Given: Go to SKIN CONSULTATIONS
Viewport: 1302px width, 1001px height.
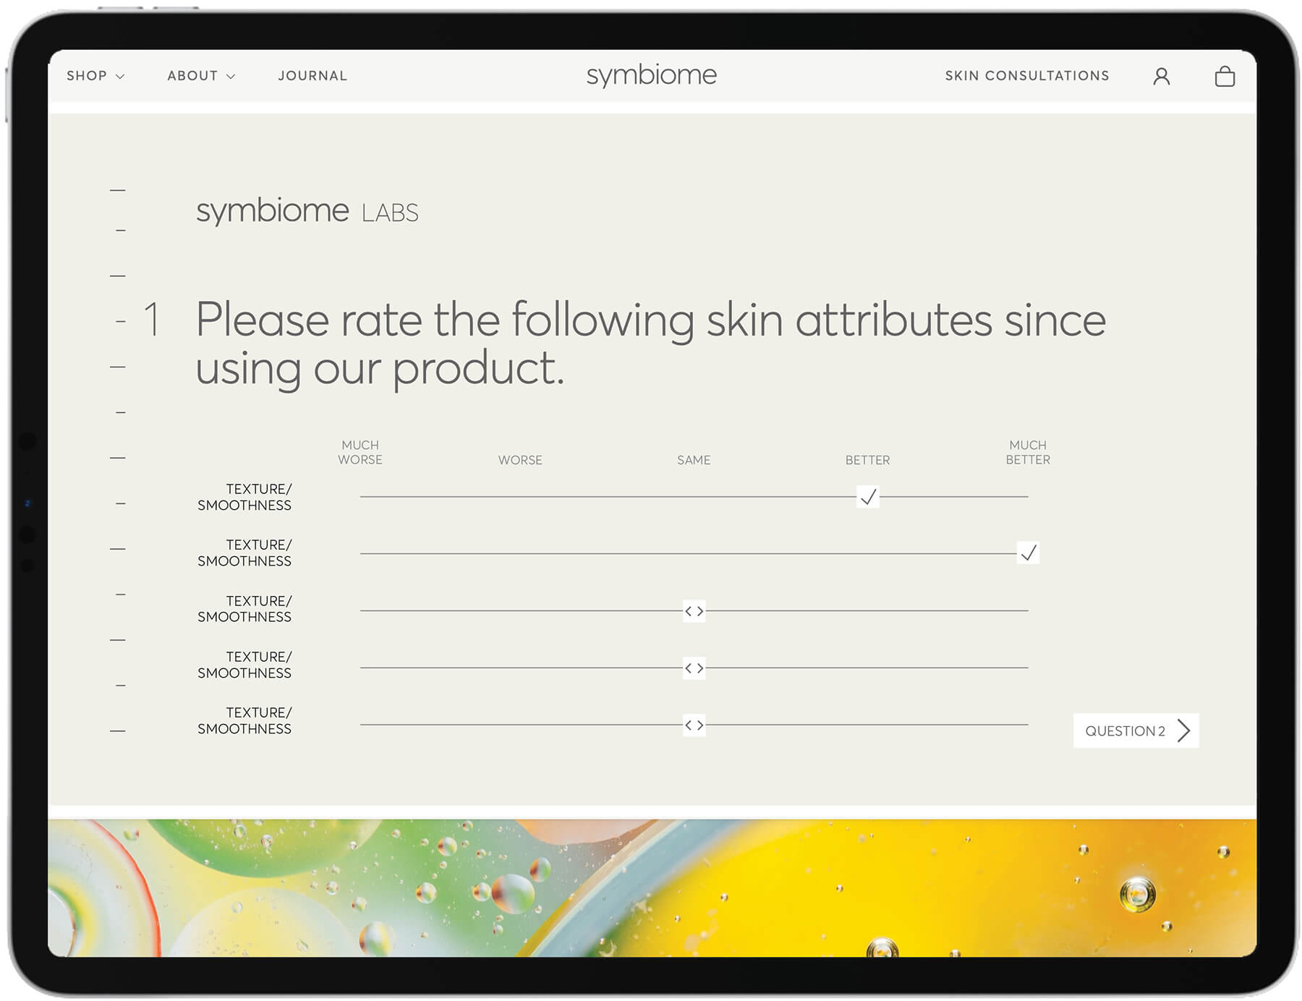Looking at the screenshot, I should tap(1026, 76).
